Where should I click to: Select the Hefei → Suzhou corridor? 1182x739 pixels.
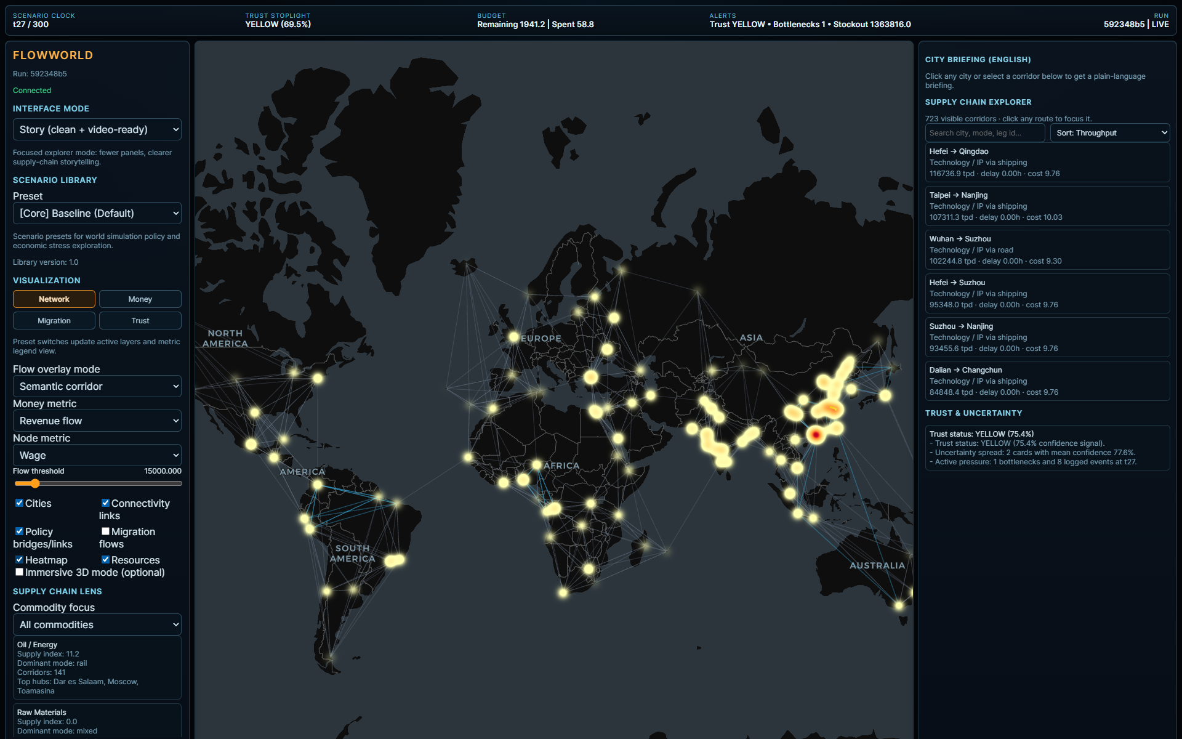1047,294
